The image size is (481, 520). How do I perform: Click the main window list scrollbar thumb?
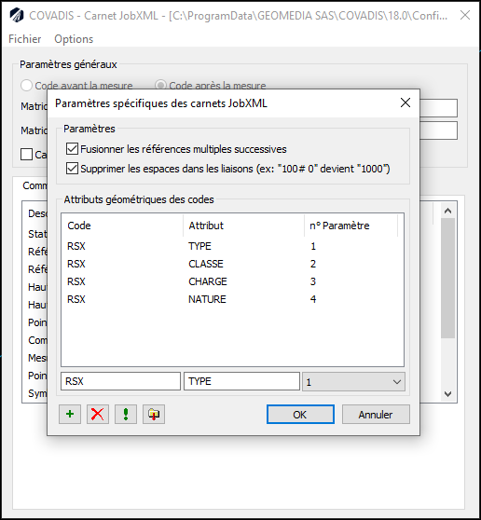click(x=447, y=278)
